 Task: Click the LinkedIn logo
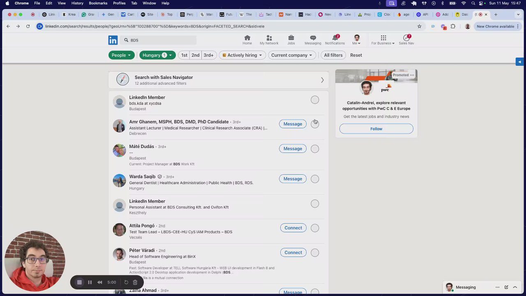[113, 40]
